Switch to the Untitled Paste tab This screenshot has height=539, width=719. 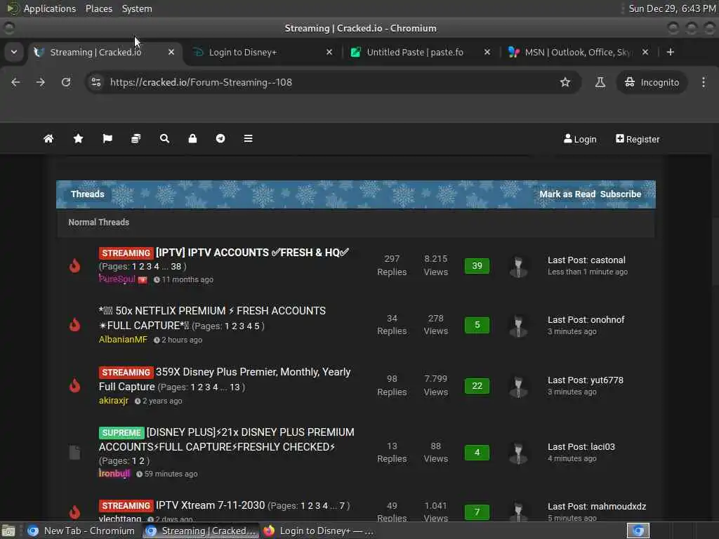tap(421, 52)
